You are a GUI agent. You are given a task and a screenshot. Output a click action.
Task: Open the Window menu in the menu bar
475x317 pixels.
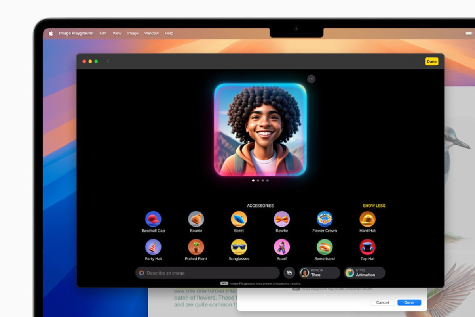coord(151,33)
